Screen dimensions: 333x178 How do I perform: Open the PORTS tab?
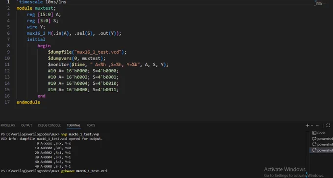tap(91, 125)
